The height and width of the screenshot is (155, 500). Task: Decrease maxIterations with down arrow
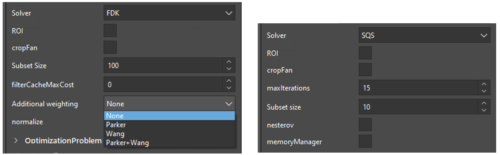tap(484, 91)
